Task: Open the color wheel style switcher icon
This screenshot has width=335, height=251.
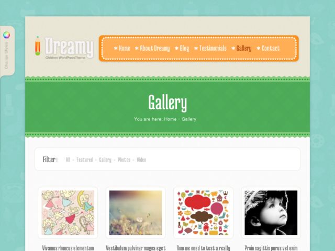Action: click(6, 35)
